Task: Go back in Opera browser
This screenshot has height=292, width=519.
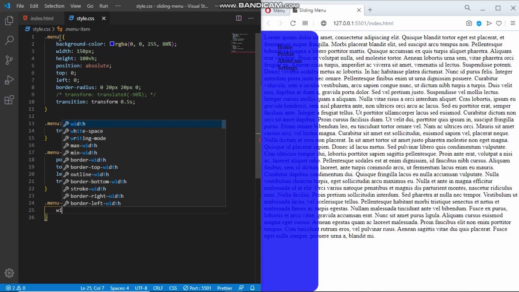Action: click(x=268, y=23)
